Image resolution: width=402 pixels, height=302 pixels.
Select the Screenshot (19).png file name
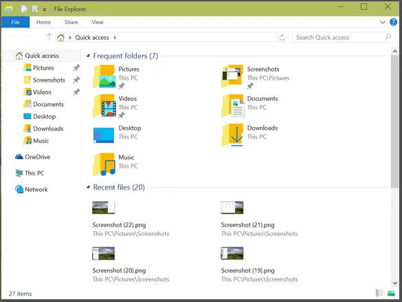coord(247,270)
